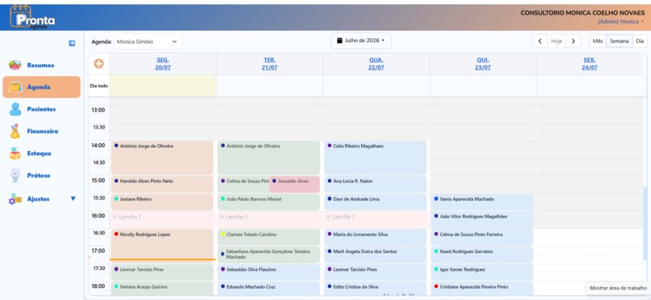Image resolution: width=651 pixels, height=300 pixels.
Task: Go to previous week arrow
Action: [x=540, y=41]
